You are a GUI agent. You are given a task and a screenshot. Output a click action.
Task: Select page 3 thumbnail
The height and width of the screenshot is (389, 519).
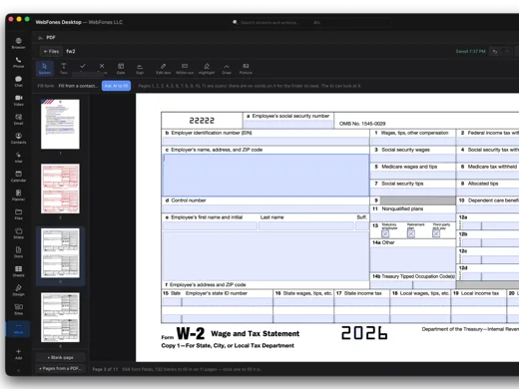[60, 253]
